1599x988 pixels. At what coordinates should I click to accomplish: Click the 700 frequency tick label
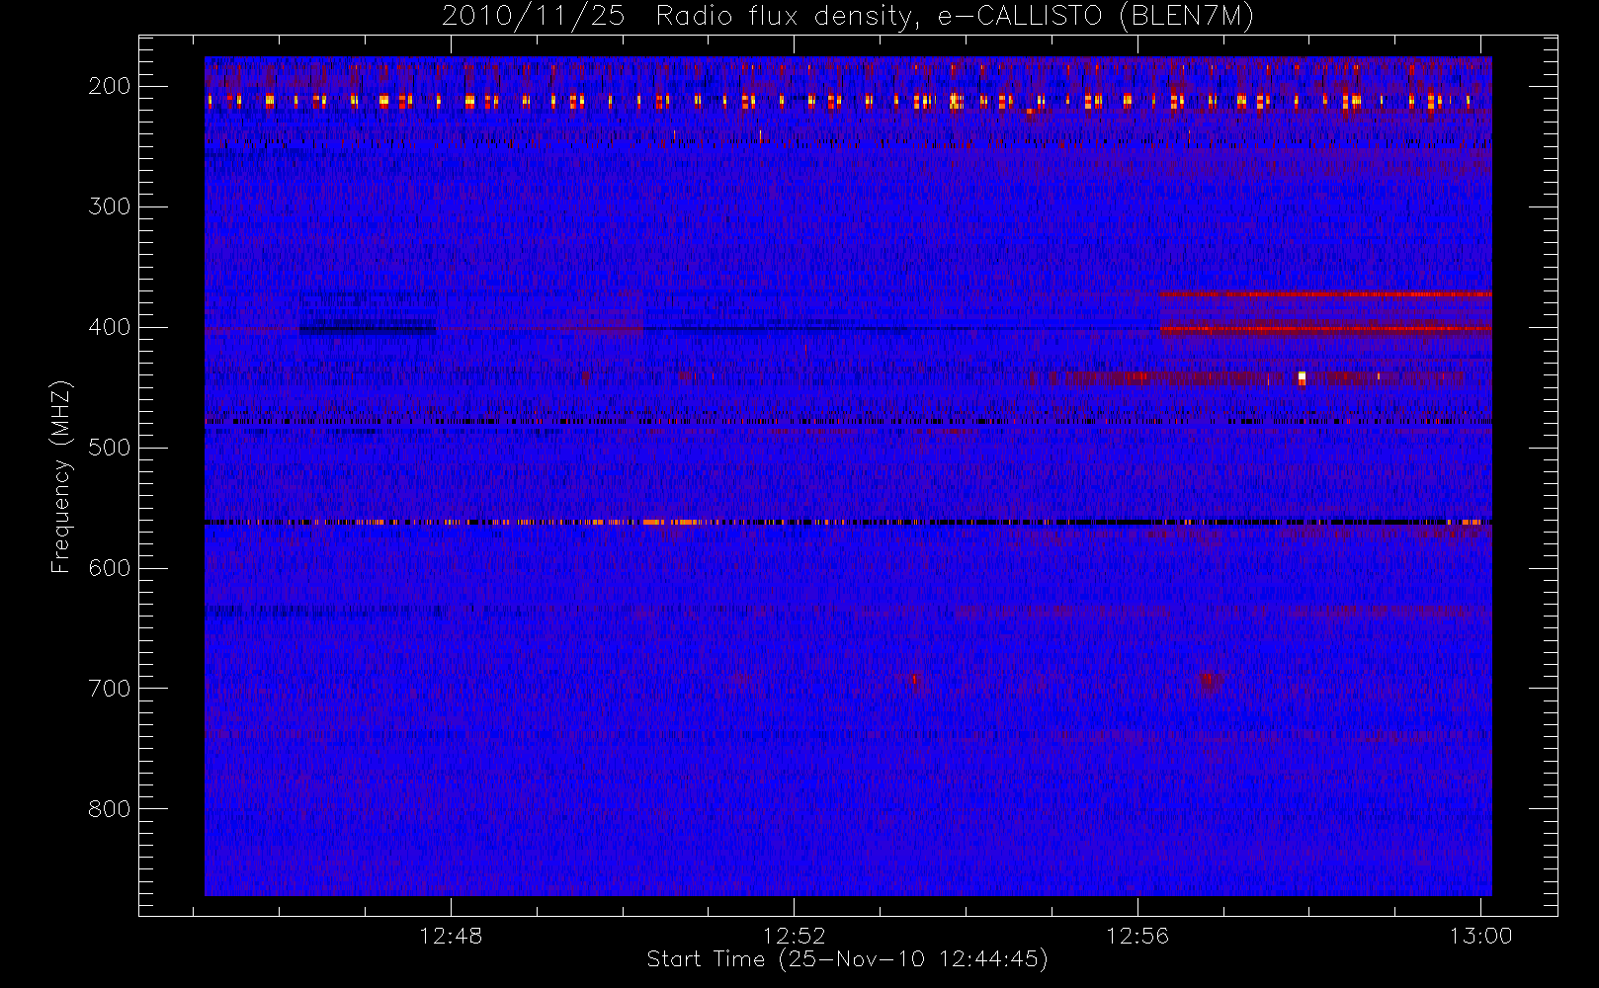(x=109, y=689)
